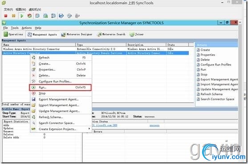Image resolution: width=248 pixels, height=164 pixels.
Task: Open Metaverse Search
Action: click(111, 34)
